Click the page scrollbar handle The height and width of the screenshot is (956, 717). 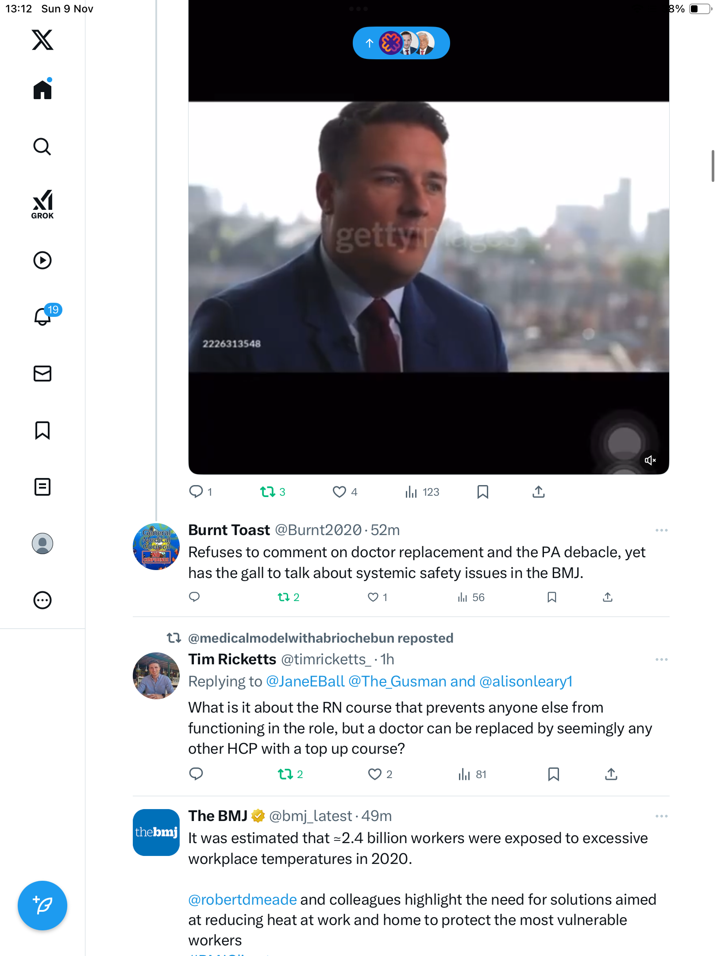tap(713, 166)
